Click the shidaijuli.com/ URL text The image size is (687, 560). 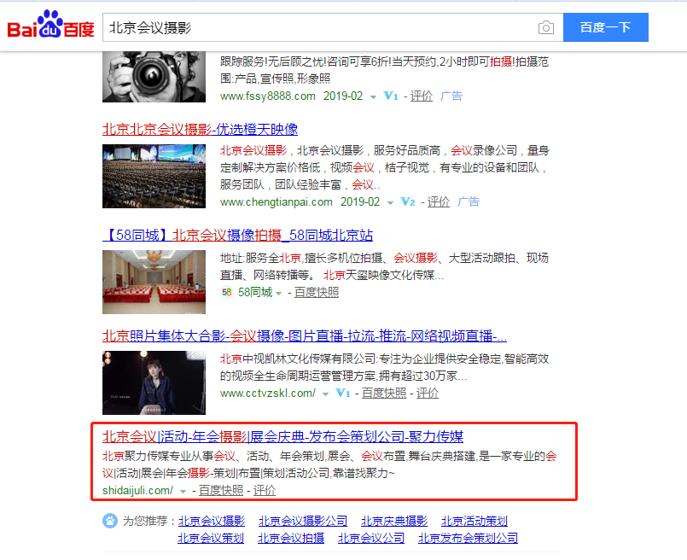point(137,490)
